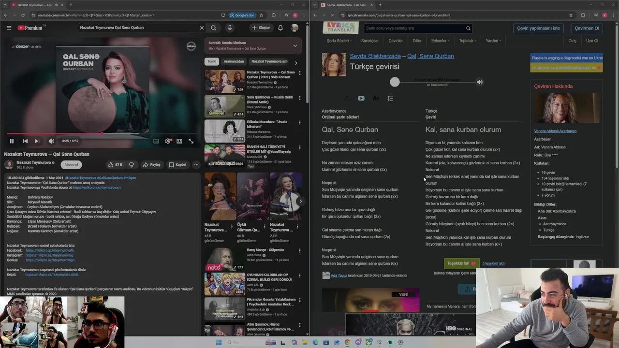Open the Çeviriler menu item

click(396, 41)
